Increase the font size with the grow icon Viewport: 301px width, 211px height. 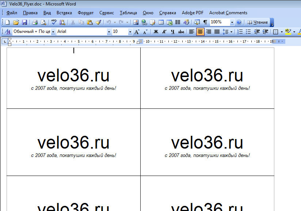[x=137, y=31]
